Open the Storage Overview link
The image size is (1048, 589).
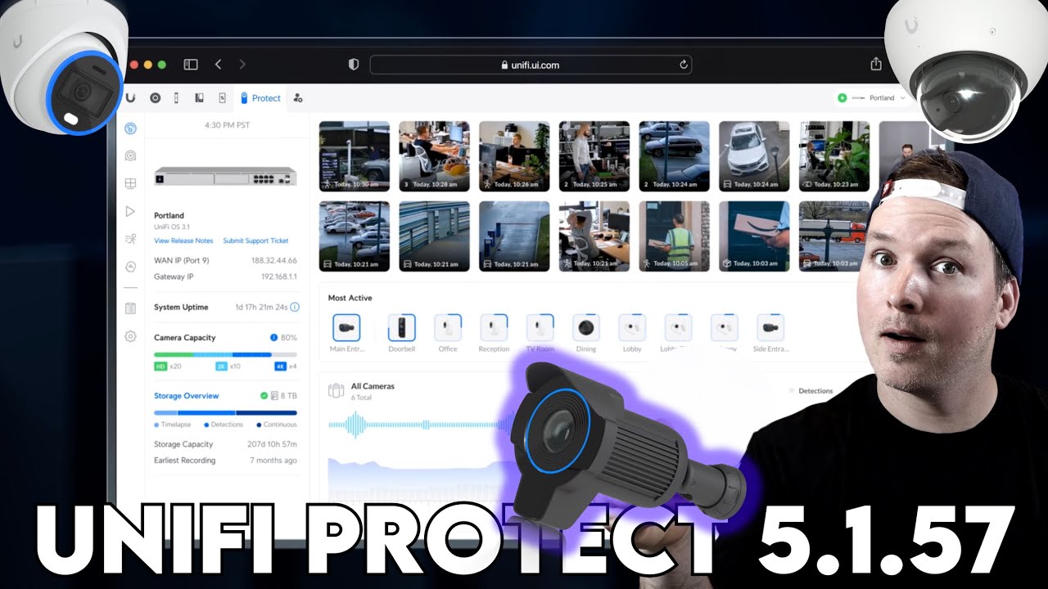click(187, 396)
